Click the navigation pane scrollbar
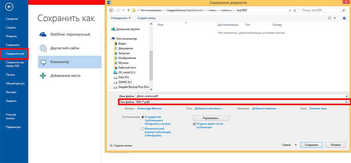Viewport: 351px width, 163px height. (x=151, y=65)
